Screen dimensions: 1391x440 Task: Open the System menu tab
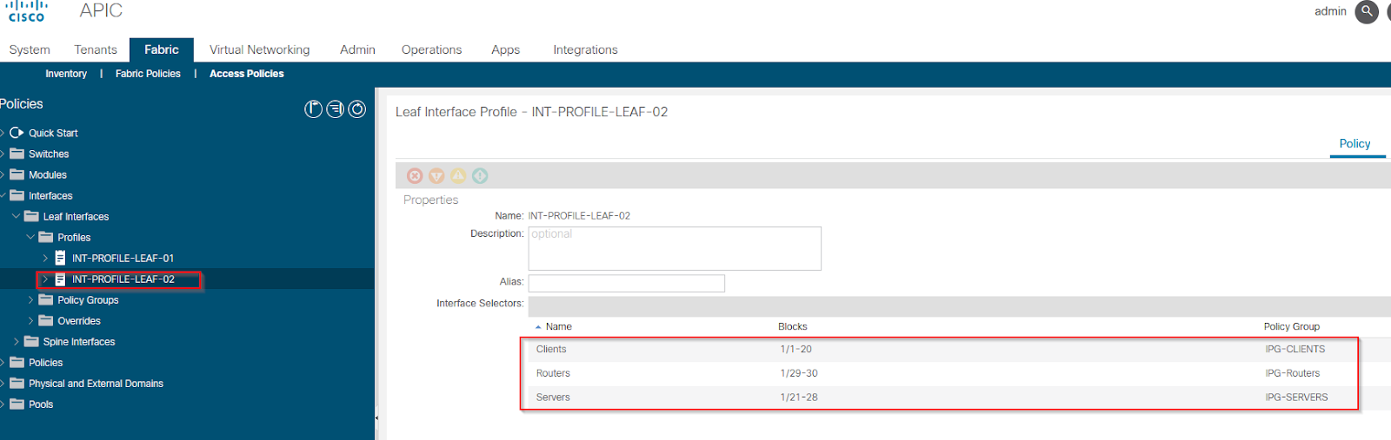30,49
